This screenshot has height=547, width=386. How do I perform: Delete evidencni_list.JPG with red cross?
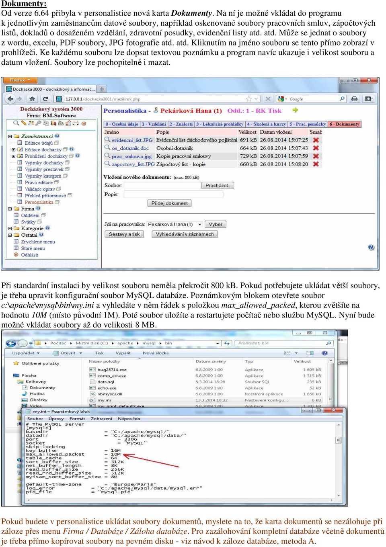[x=316, y=140]
